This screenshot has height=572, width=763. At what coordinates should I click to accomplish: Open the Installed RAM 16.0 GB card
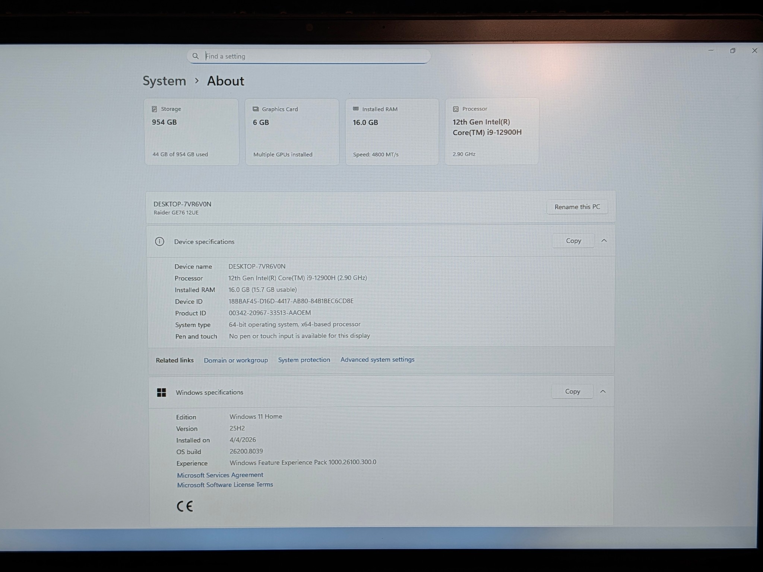coord(392,132)
